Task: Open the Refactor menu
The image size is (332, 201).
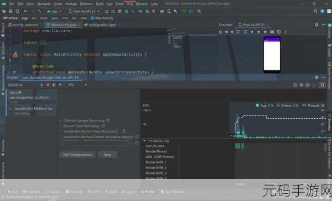Action: click(x=86, y=4)
